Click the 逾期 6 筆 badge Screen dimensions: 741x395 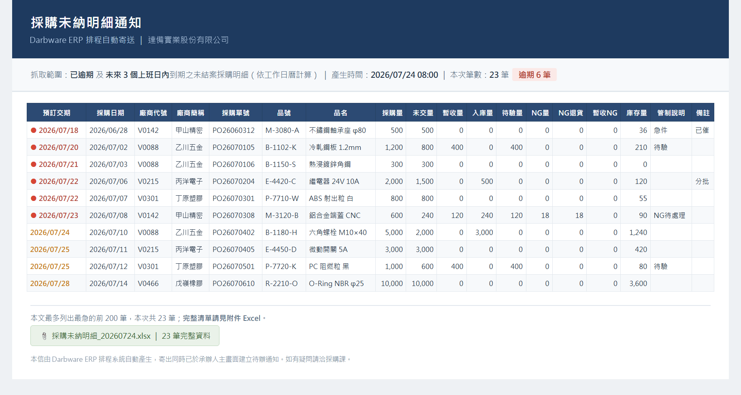pos(534,75)
